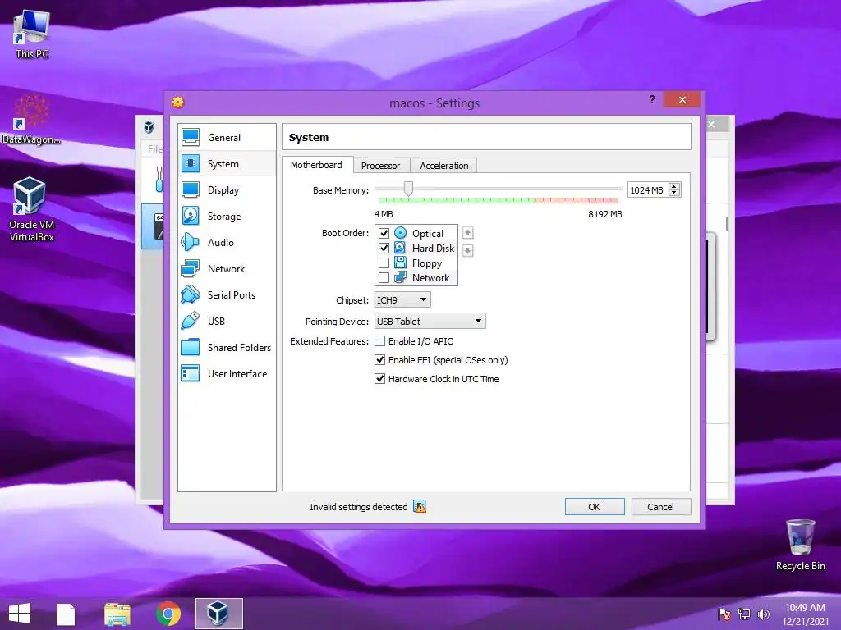
Task: Click the Base Memory slider handle
Action: coord(408,188)
